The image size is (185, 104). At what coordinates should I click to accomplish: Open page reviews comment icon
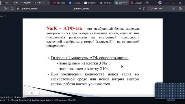pos(140,8)
